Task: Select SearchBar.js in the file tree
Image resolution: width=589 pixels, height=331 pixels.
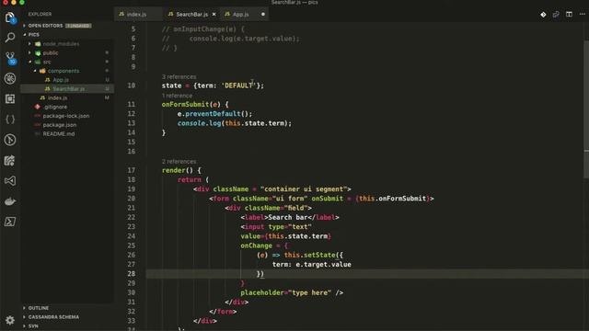Action: (68, 89)
